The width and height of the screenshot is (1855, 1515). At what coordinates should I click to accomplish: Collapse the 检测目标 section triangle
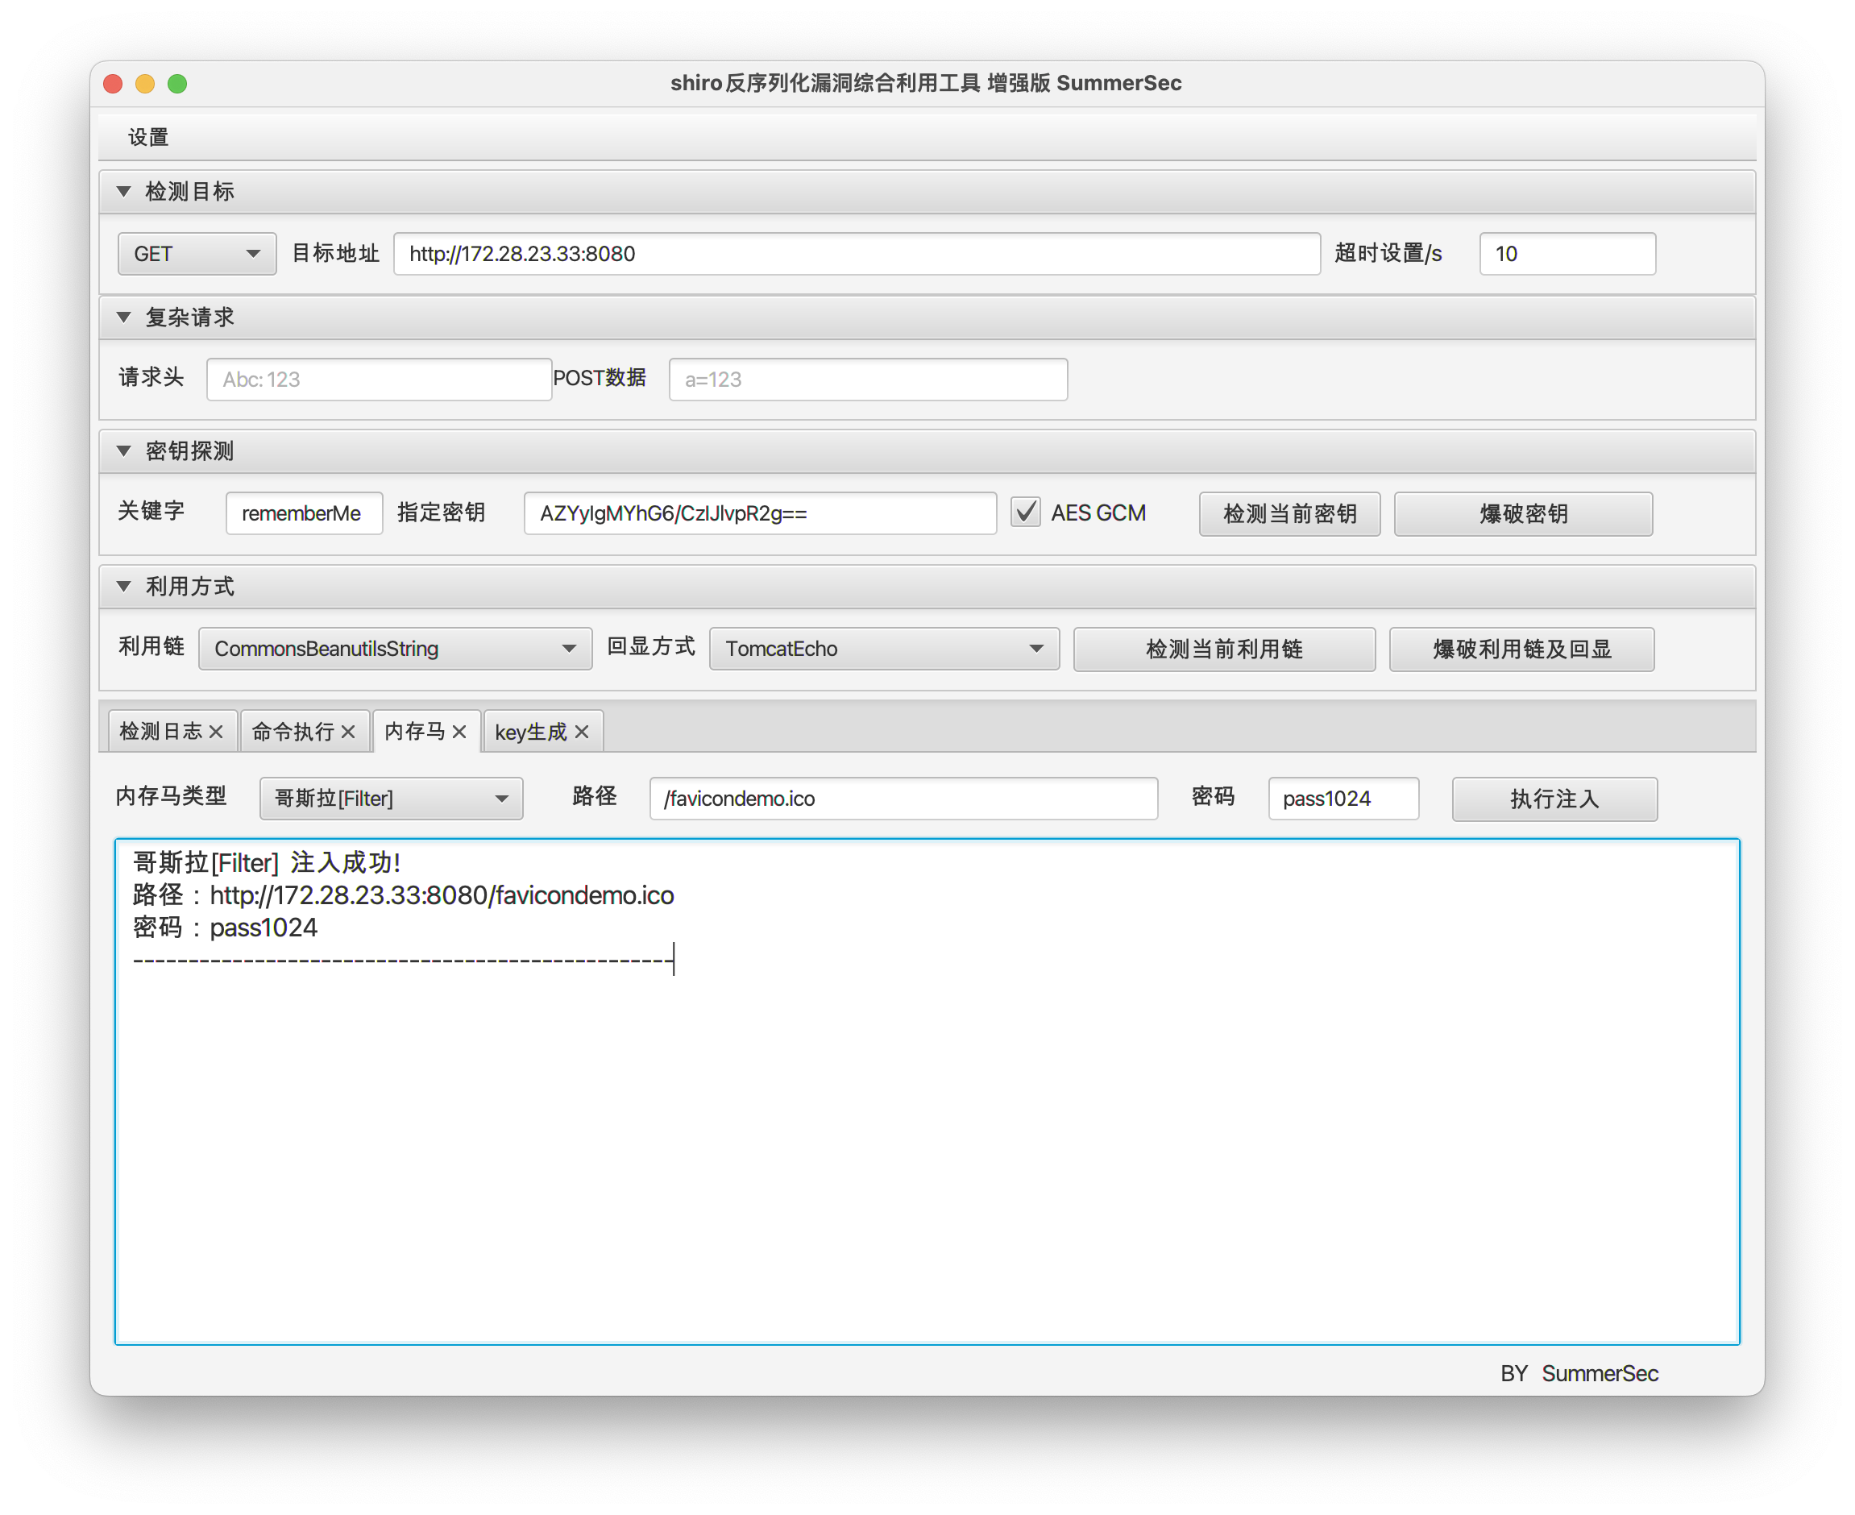pos(124,191)
